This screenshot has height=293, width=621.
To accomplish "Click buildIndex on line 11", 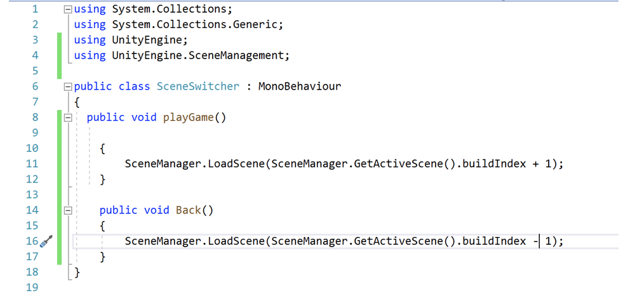I will 493,164.
